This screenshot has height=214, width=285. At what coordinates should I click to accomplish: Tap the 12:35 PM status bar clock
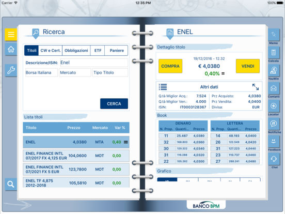tap(143, 3)
